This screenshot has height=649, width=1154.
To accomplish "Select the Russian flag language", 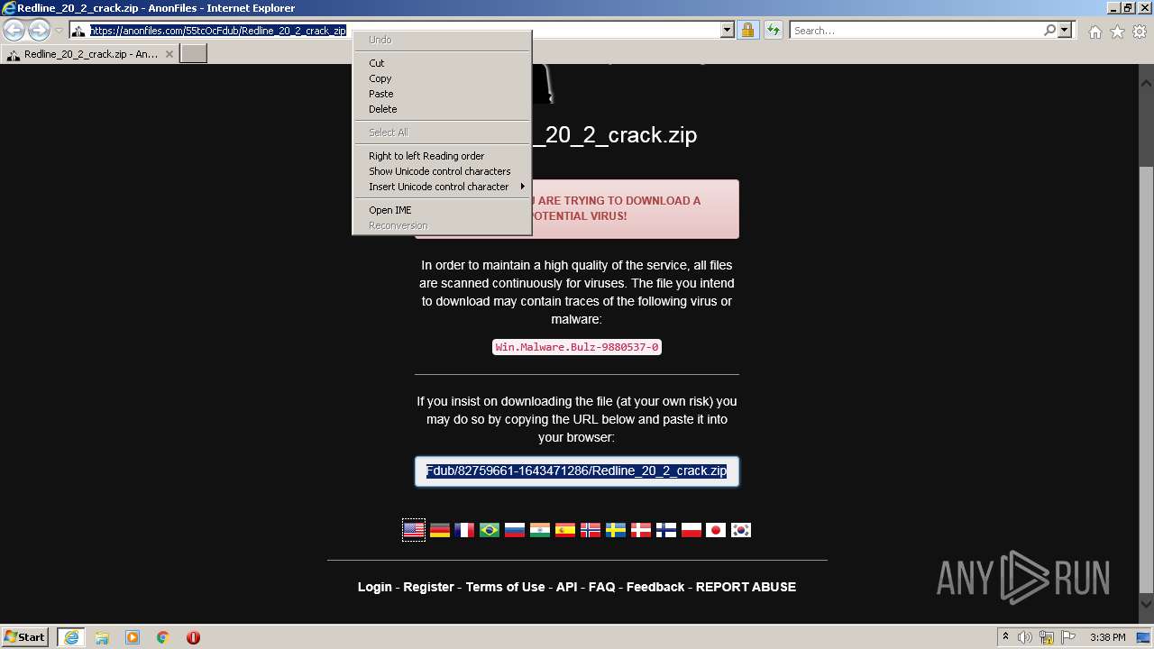I will point(515,530).
